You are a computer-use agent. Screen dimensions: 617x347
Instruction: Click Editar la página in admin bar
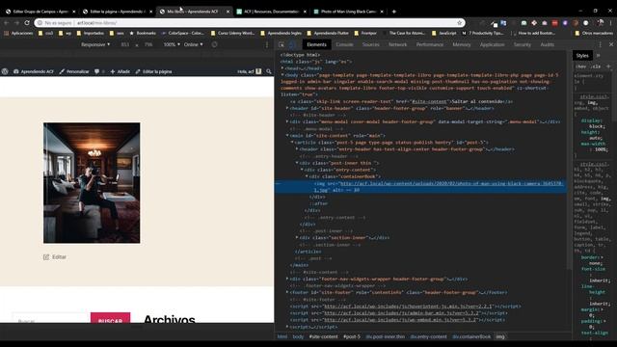click(x=153, y=71)
